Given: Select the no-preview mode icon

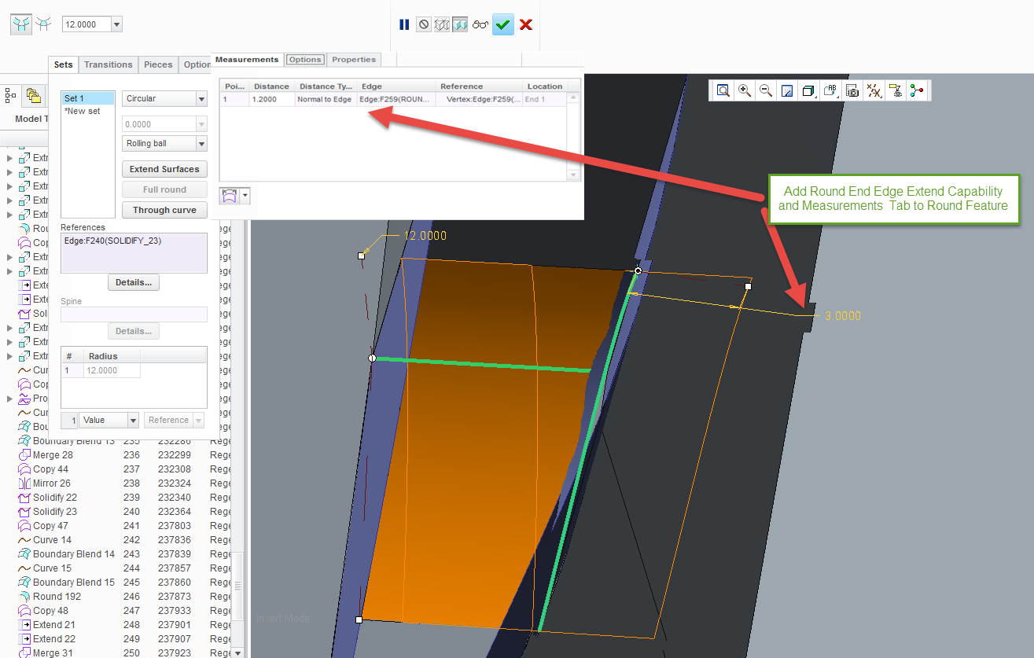Looking at the screenshot, I should coord(424,24).
